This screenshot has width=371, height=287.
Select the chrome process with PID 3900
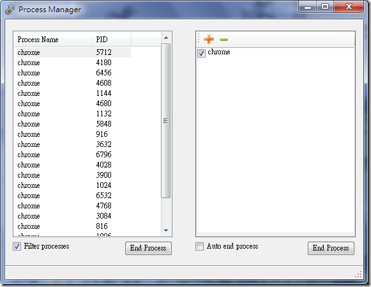click(x=73, y=175)
